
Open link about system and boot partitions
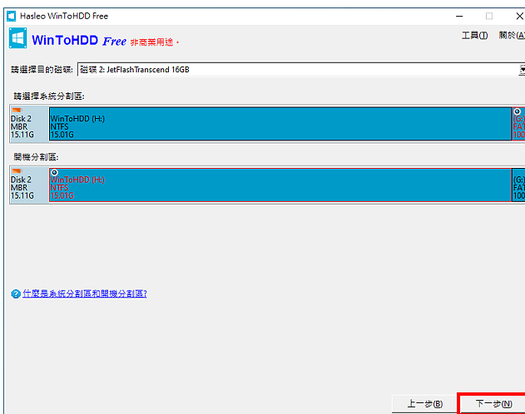point(85,293)
